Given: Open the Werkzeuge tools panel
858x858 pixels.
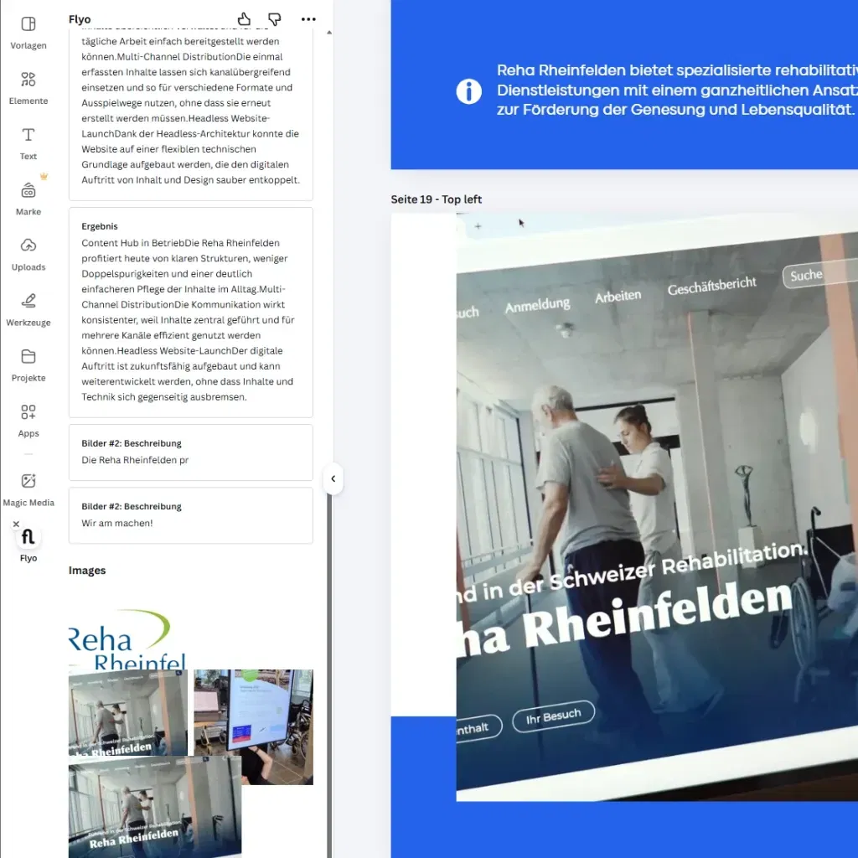Looking at the screenshot, I should point(28,310).
